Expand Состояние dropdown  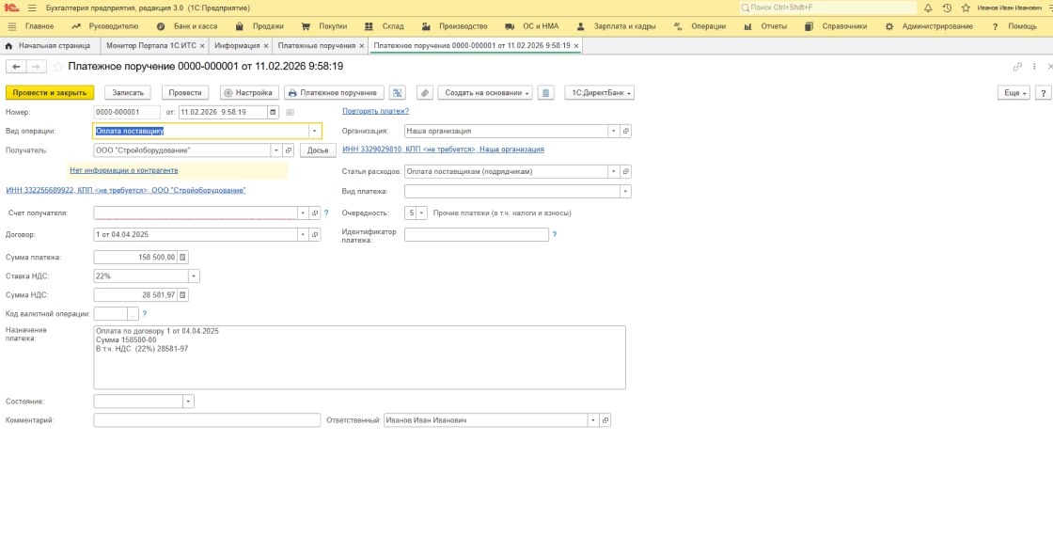click(x=189, y=402)
